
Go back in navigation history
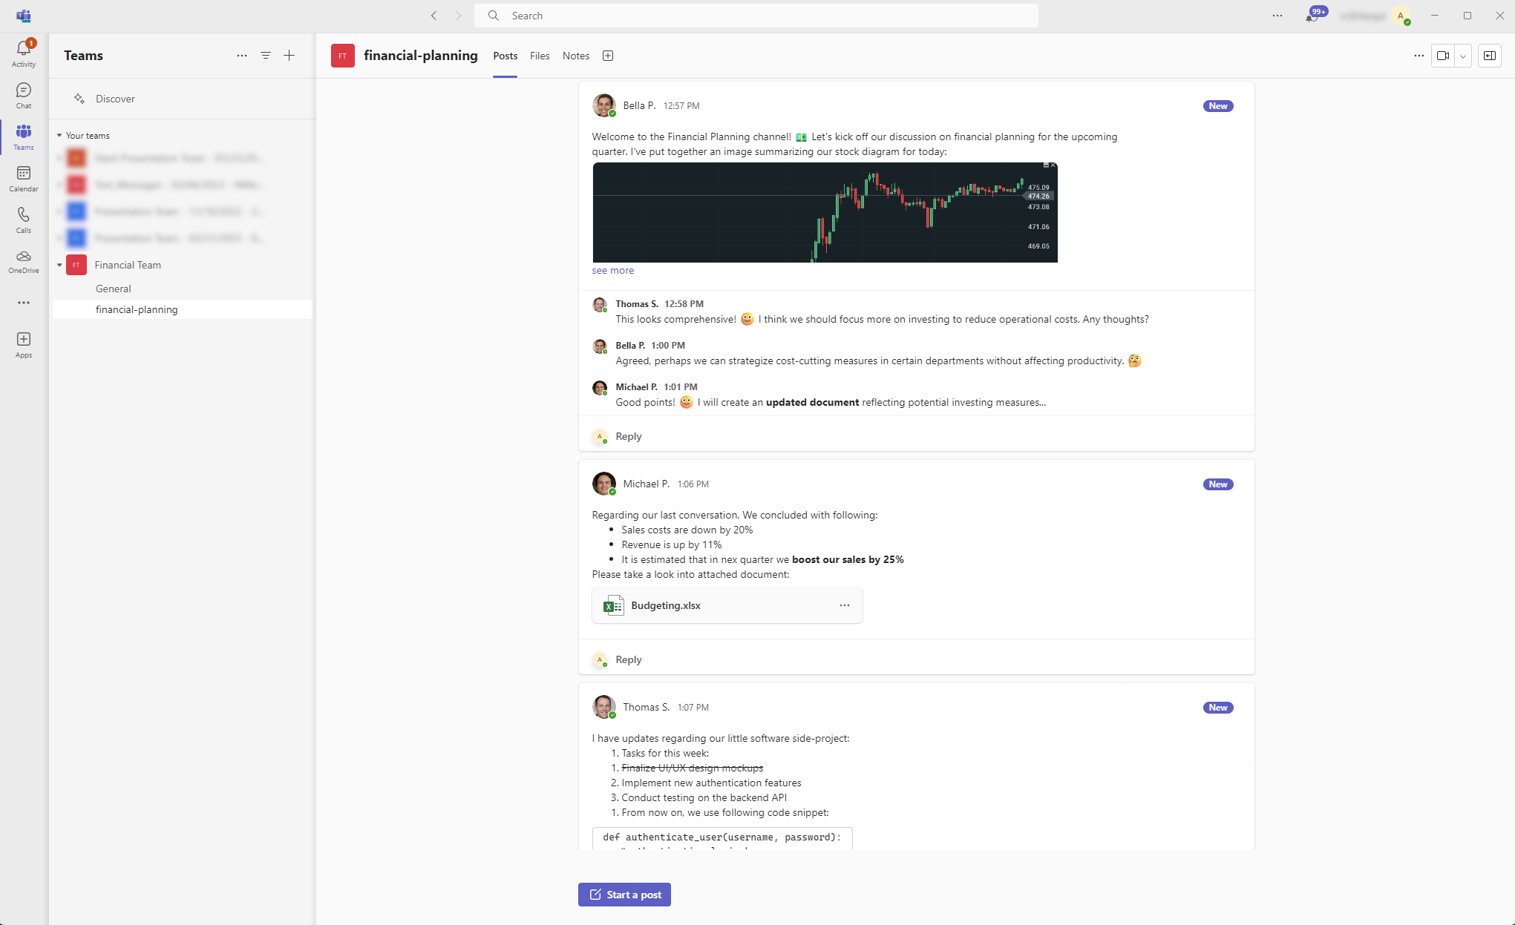click(x=434, y=16)
